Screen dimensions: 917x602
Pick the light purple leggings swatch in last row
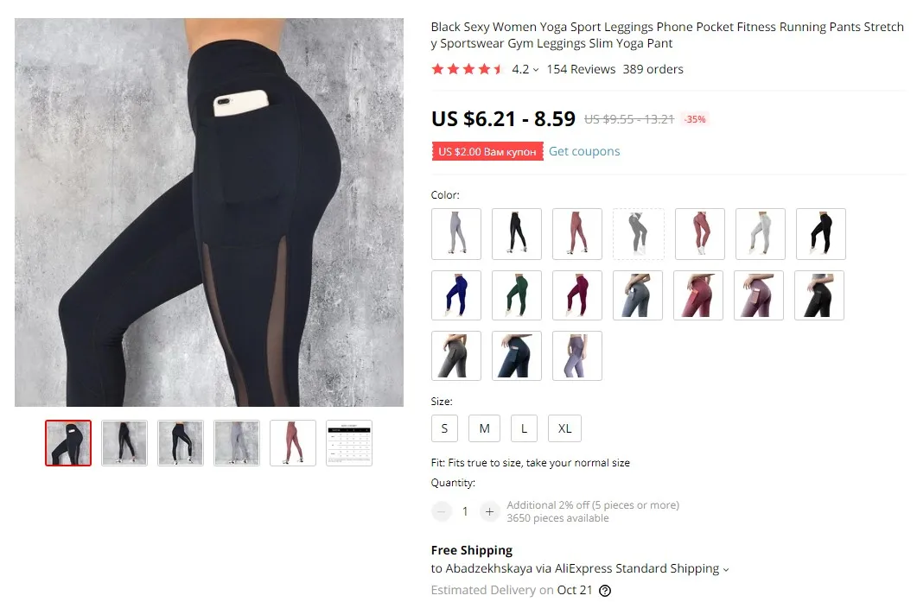pos(577,356)
